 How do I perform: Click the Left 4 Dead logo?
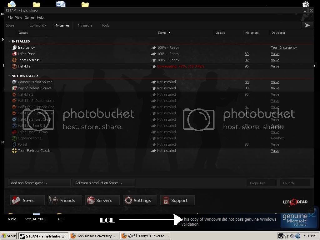[295, 202]
